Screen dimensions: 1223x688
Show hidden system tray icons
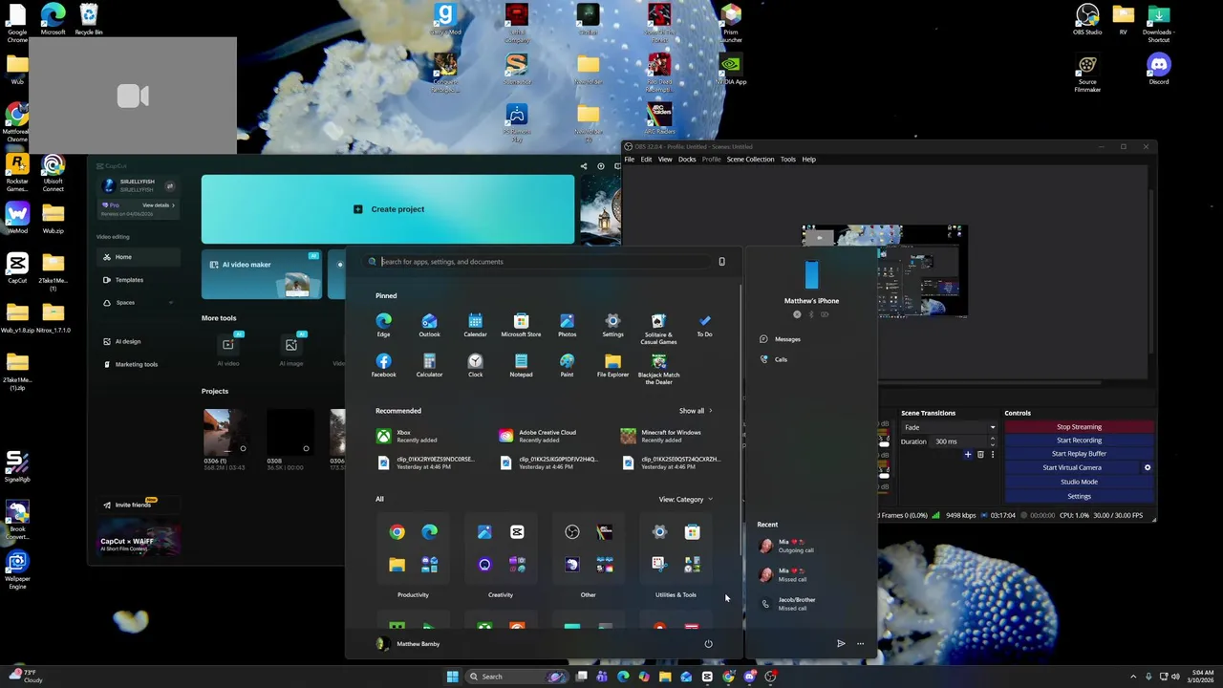[x=1133, y=676]
